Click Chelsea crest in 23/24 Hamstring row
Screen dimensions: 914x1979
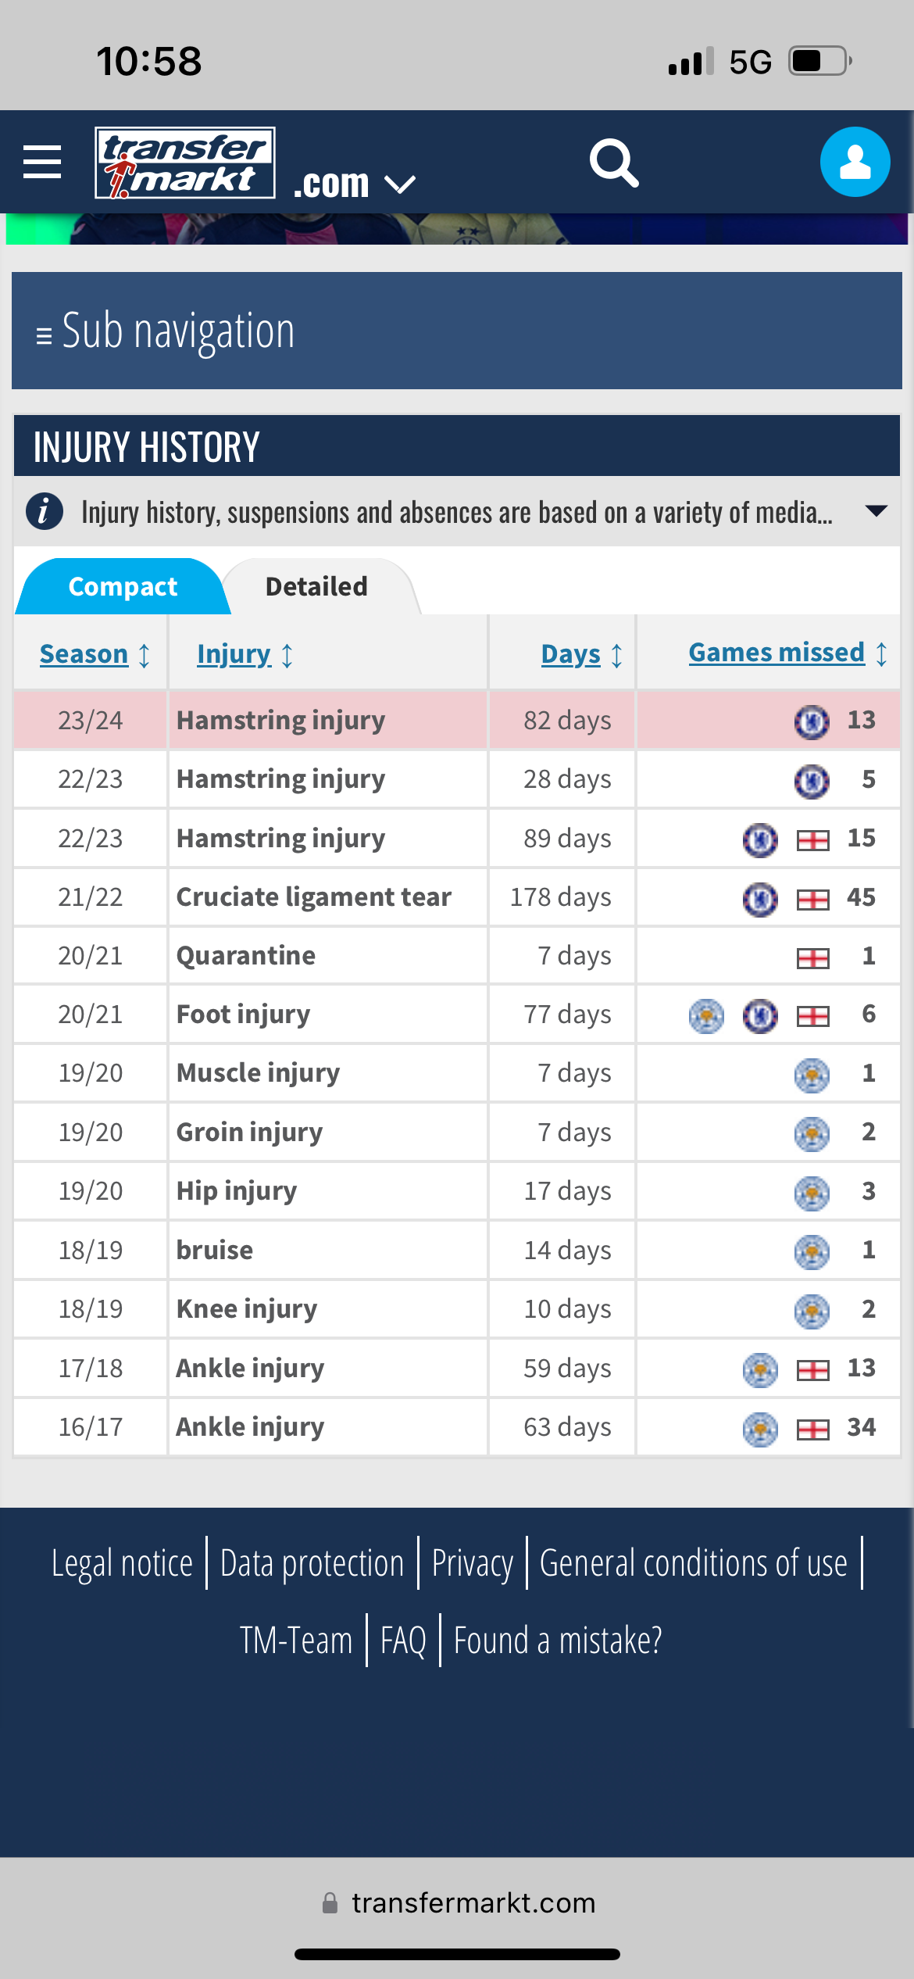[812, 721]
